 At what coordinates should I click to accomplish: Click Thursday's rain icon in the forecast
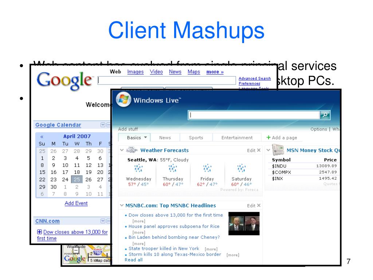(x=173, y=168)
